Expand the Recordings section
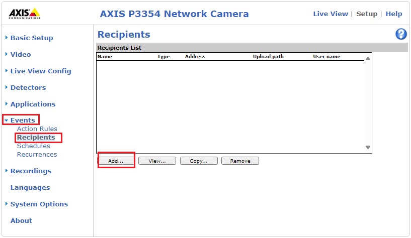The width and height of the screenshot is (411, 238). click(31, 171)
